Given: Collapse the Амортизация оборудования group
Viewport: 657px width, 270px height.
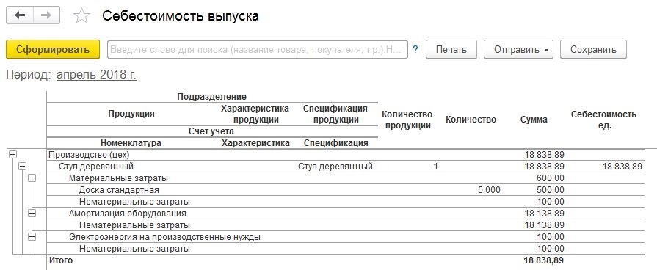Looking at the screenshot, I should tap(32, 213).
